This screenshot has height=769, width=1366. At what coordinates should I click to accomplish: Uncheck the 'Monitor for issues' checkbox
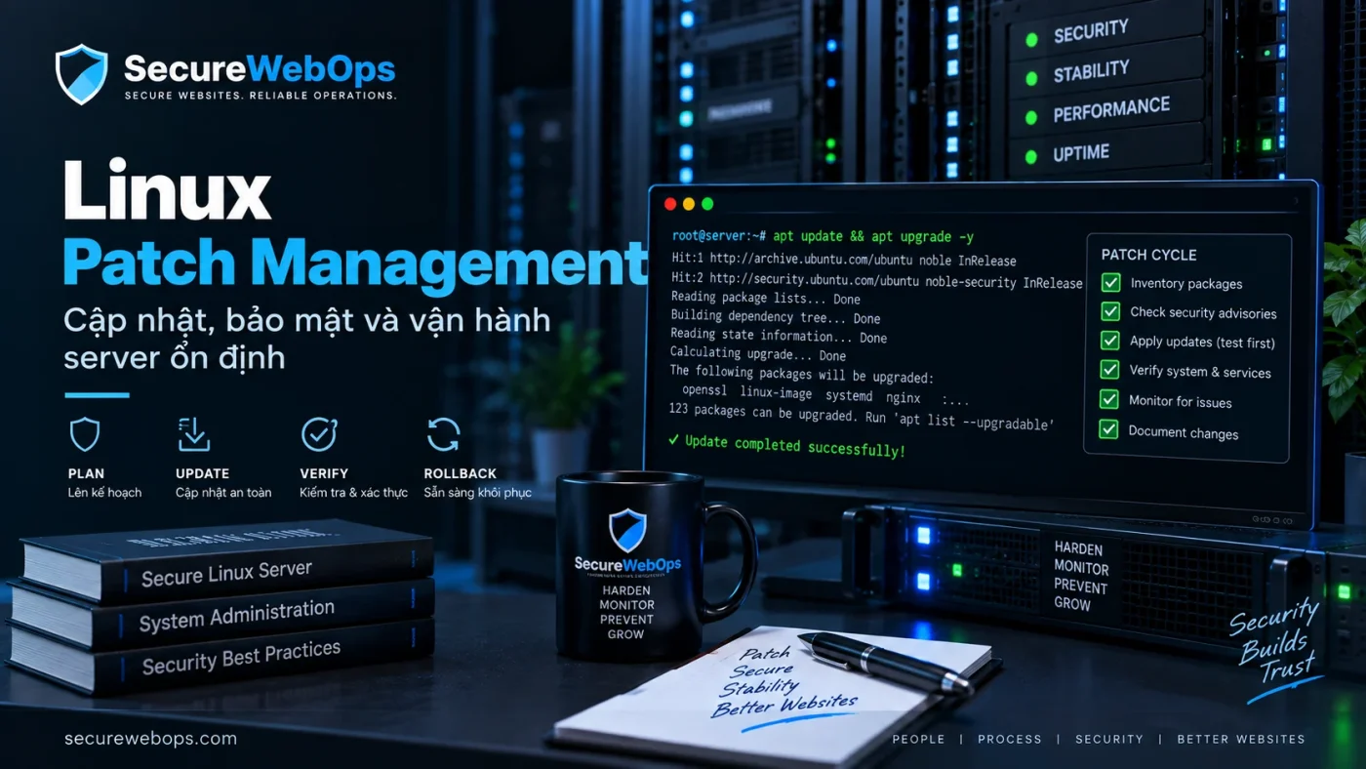coord(1109,399)
